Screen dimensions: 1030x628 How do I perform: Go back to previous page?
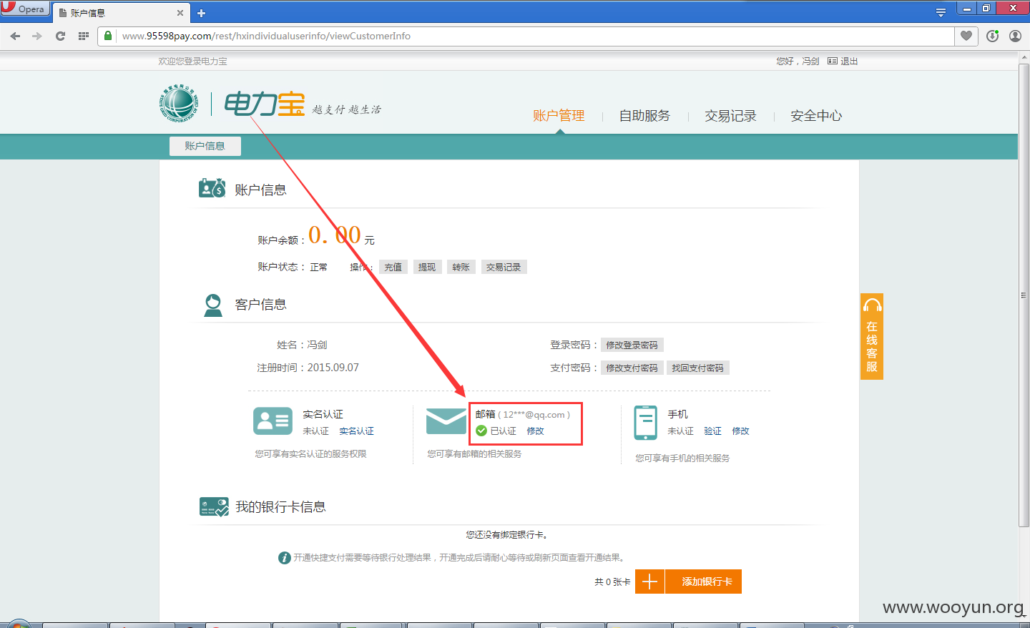click(x=15, y=36)
